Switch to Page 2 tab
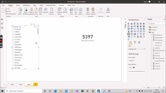The width and height of the screenshot is (166, 93). (x=21, y=84)
